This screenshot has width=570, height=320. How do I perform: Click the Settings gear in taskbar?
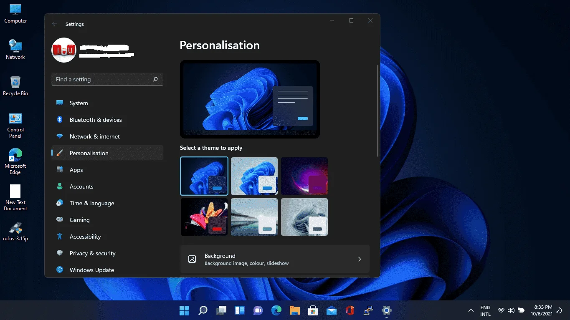pyautogui.click(x=387, y=310)
